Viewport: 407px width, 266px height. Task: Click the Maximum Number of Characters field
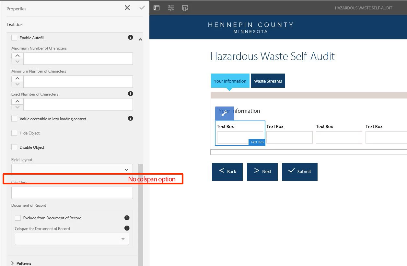click(x=78, y=59)
